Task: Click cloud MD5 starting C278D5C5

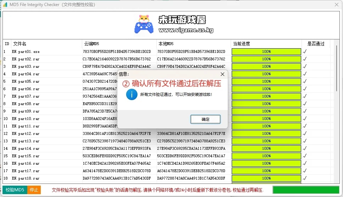Action: (117, 141)
